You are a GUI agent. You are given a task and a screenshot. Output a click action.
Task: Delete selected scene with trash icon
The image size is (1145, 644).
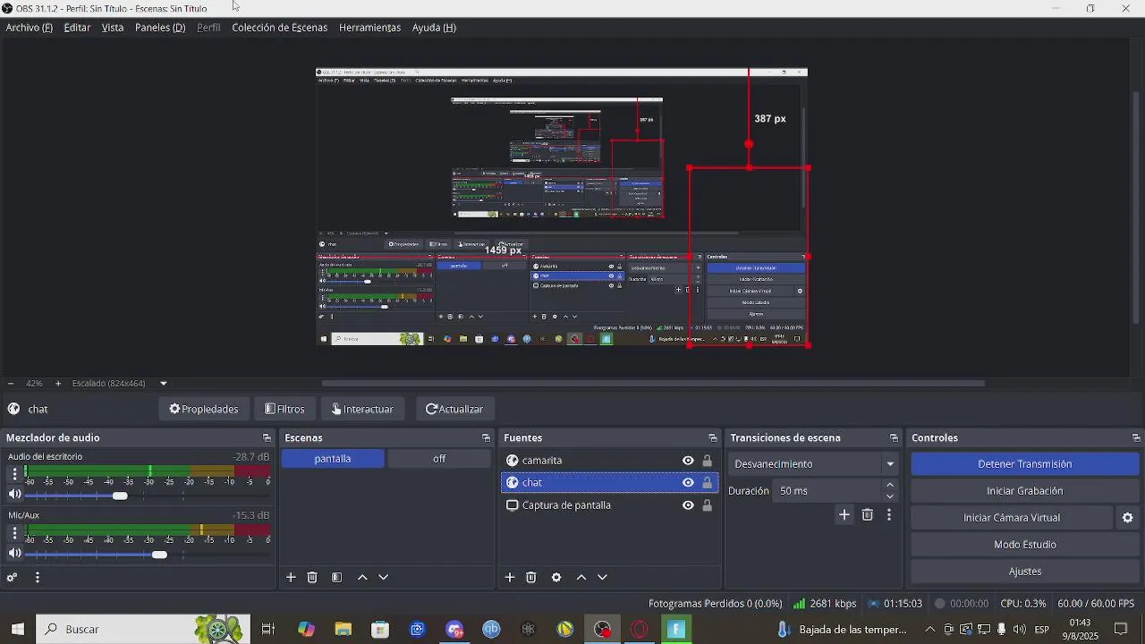[x=312, y=578]
